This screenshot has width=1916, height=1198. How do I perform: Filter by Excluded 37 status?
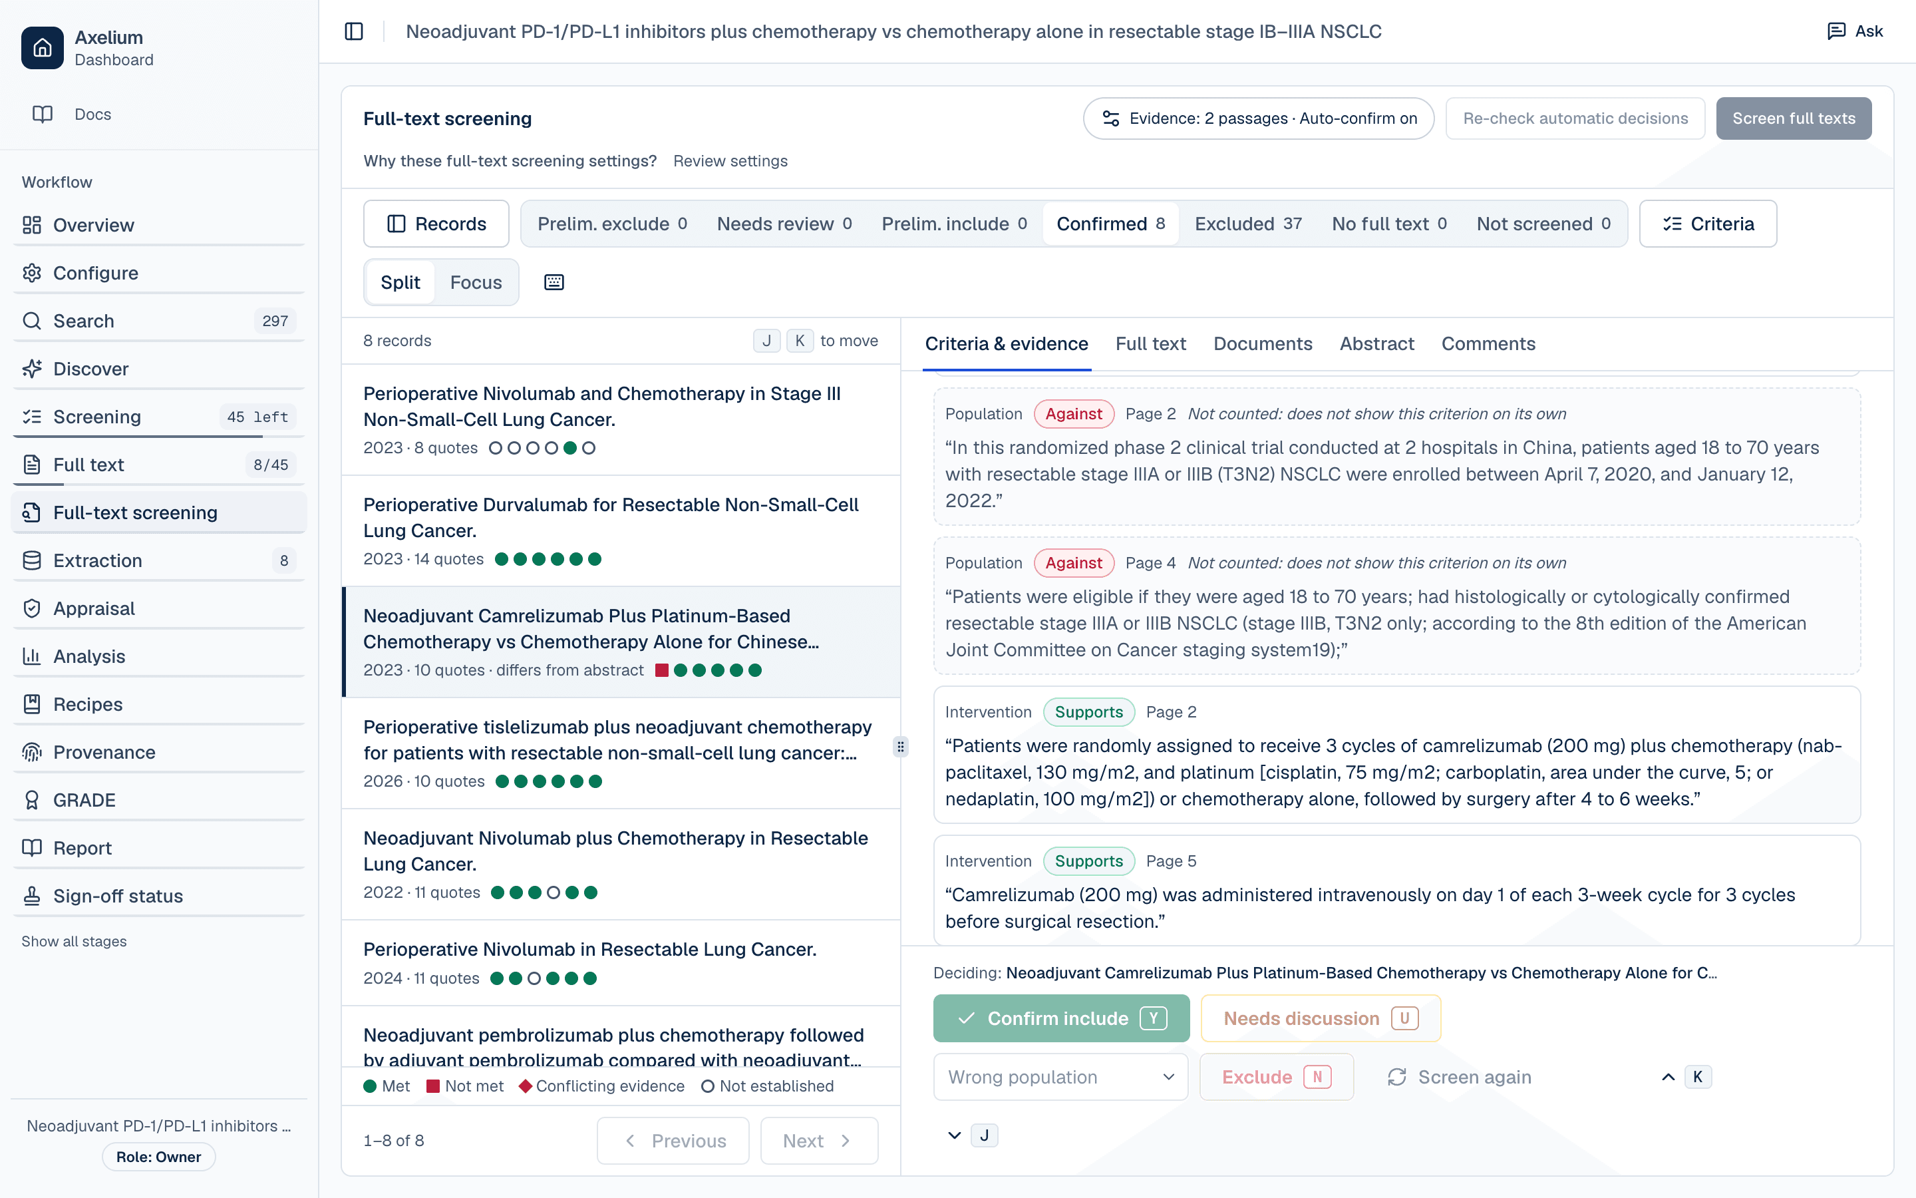click(1248, 224)
